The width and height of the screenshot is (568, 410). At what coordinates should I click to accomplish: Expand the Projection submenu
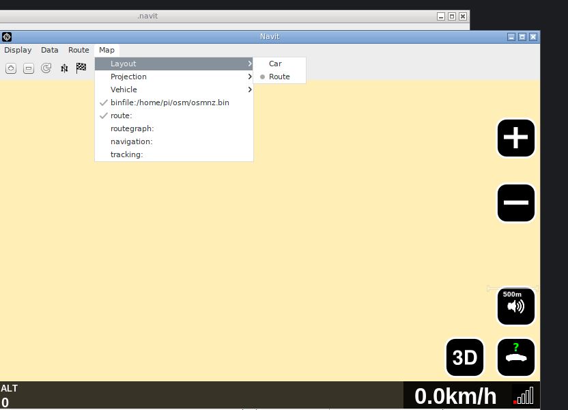point(128,77)
